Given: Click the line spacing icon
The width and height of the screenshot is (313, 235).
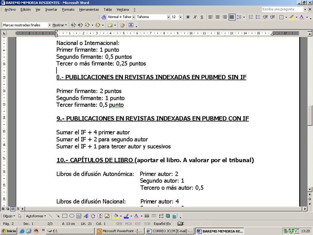Looking at the screenshot, I should click(239, 17).
